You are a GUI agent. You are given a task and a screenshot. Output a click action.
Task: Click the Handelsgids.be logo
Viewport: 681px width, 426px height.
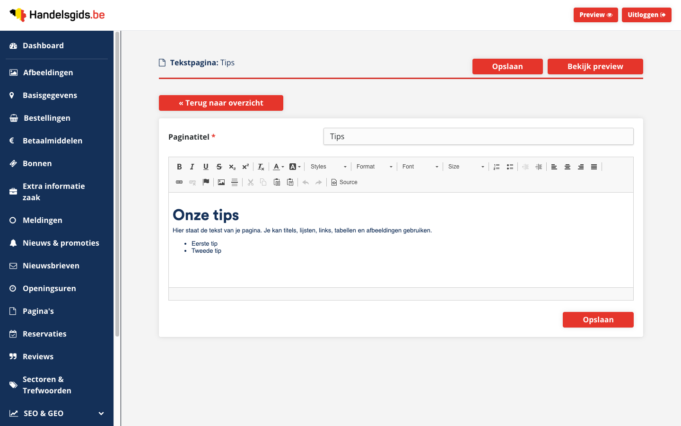point(57,15)
